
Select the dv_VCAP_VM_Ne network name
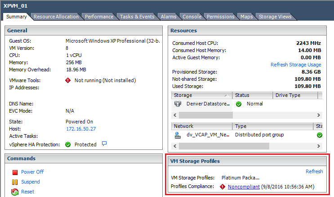208,135
